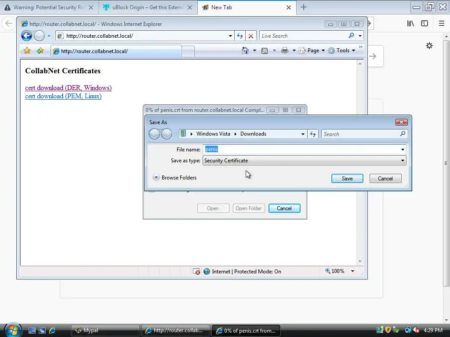Click Internet Explorer back arrow button
The height and width of the screenshot is (337, 450).
click(x=26, y=36)
